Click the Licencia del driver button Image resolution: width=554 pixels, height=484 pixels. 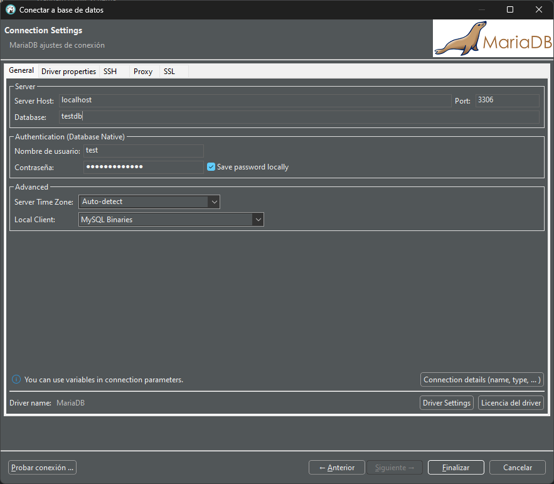(511, 403)
